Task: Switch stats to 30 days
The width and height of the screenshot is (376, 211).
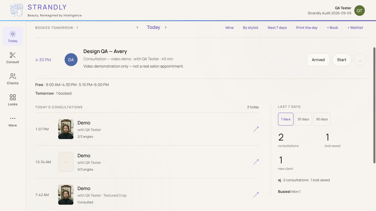Action: pos(303,119)
